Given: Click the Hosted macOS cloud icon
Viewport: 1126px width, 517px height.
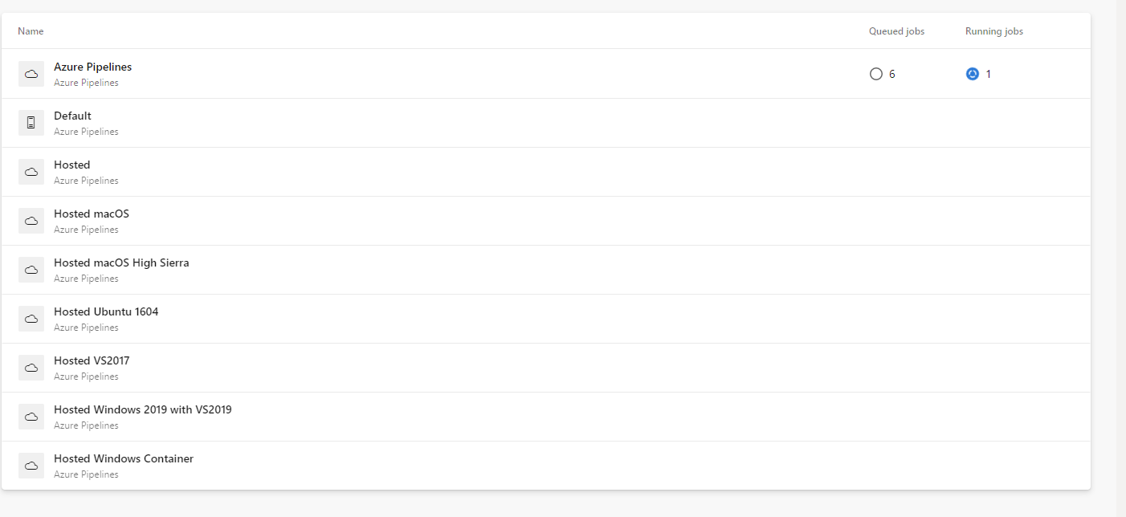Looking at the screenshot, I should 31,221.
